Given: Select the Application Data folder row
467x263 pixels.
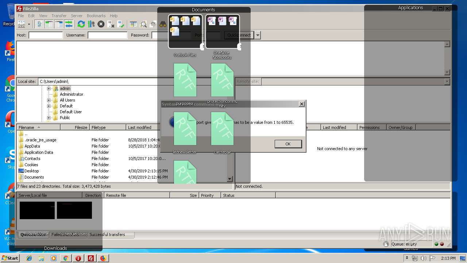Looking at the screenshot, I should point(39,152).
